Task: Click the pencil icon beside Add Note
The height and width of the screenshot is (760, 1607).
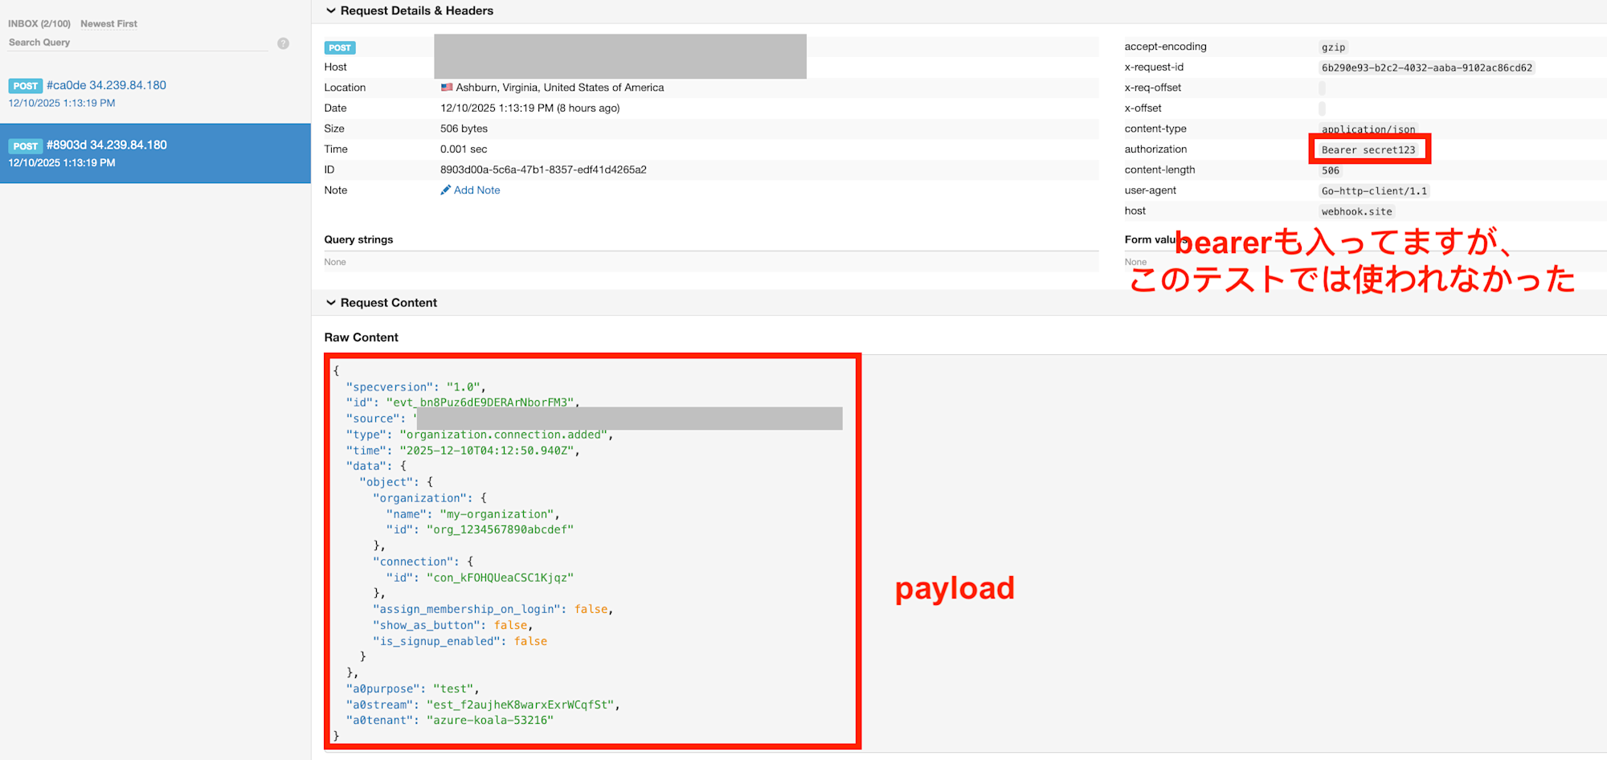Action: (445, 190)
